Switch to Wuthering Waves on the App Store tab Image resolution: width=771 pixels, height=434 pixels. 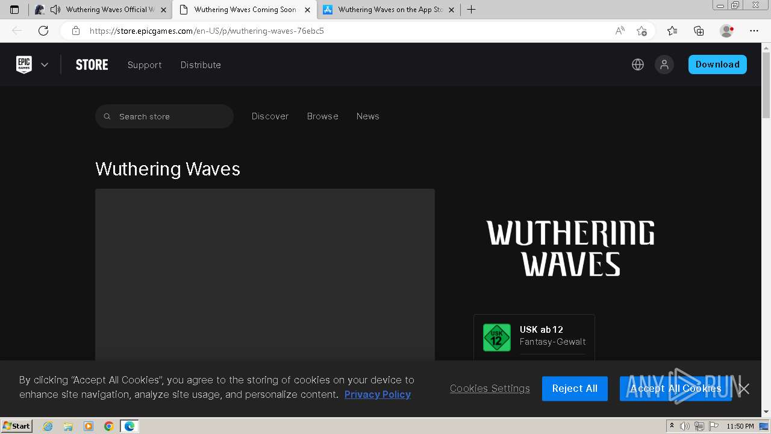coord(390,10)
